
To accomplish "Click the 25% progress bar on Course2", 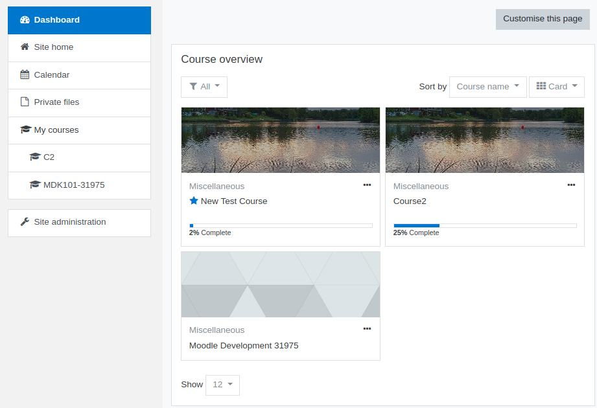I will pyautogui.click(x=485, y=226).
